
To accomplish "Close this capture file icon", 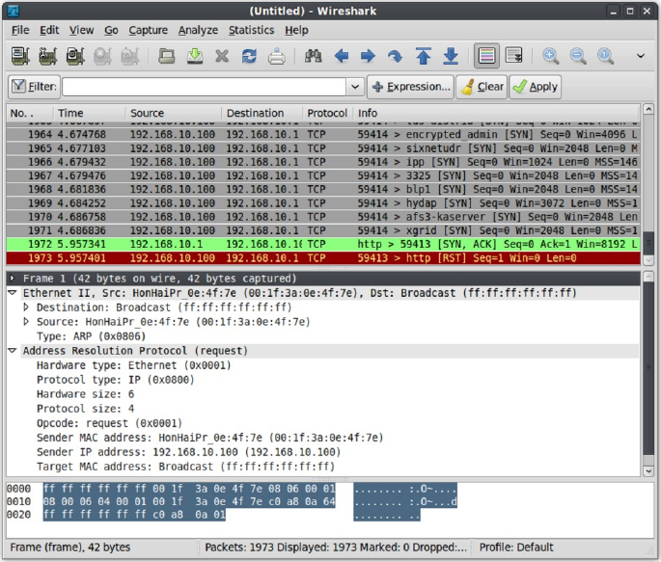I will (x=222, y=56).
